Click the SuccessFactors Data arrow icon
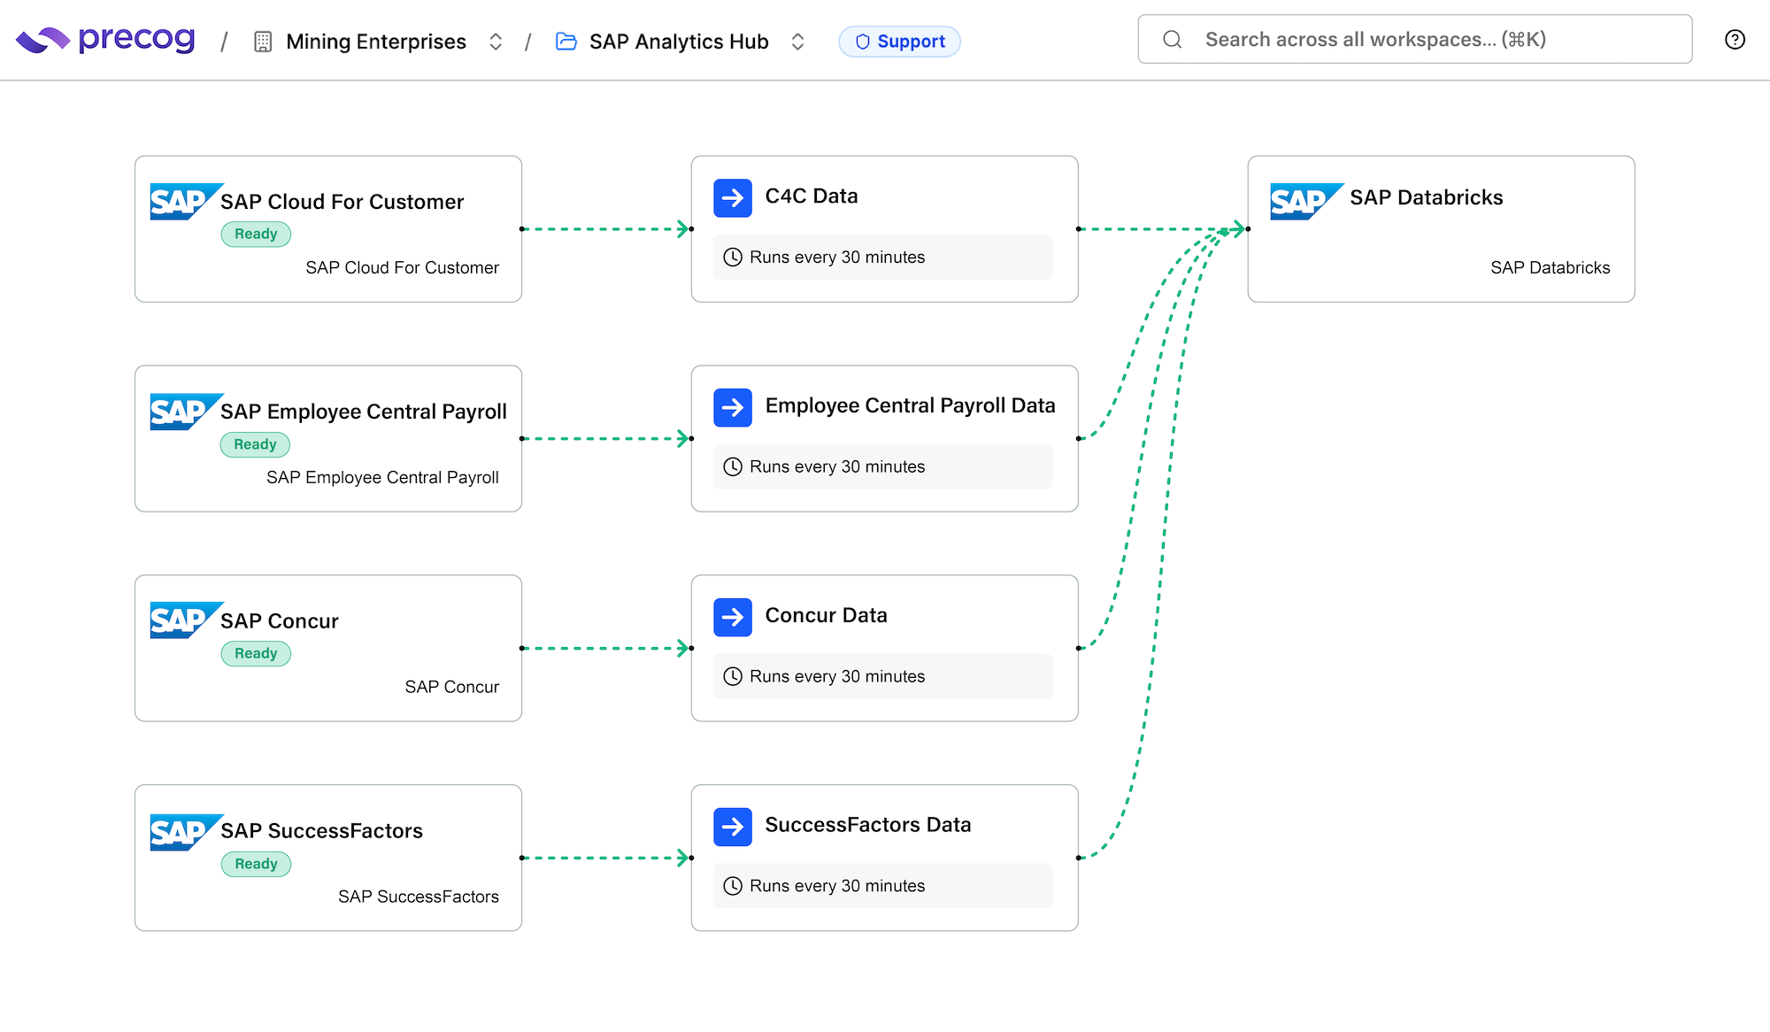Image resolution: width=1770 pixels, height=1032 pixels. pyautogui.click(x=733, y=827)
